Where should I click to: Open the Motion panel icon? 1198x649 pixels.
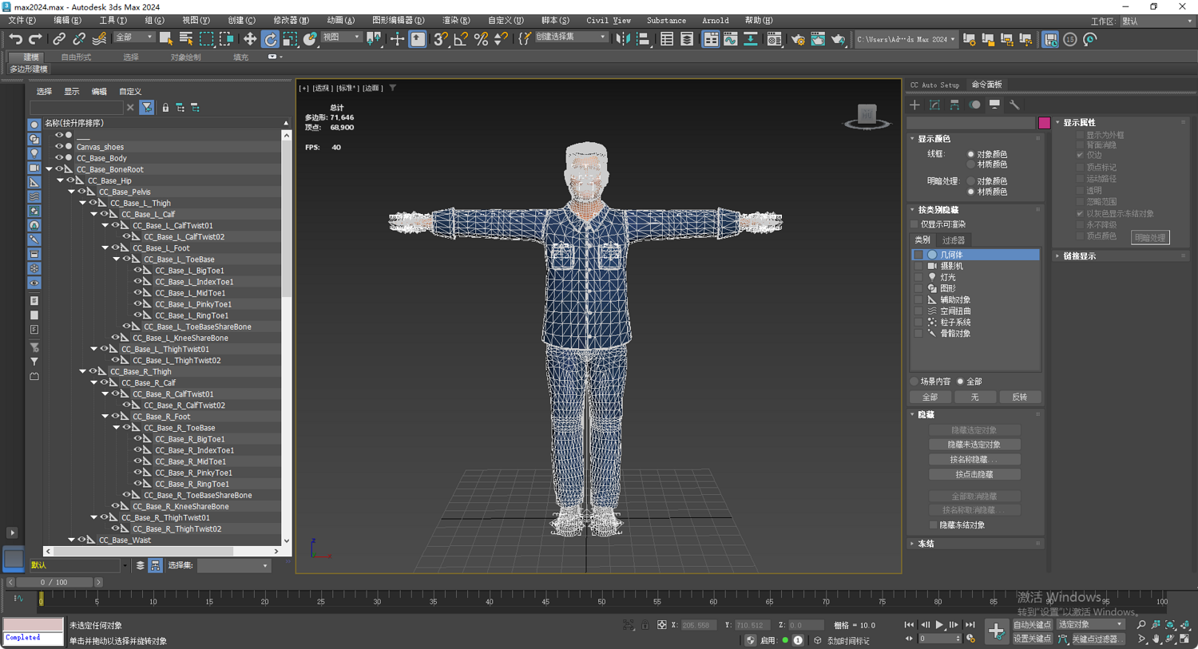[974, 105]
